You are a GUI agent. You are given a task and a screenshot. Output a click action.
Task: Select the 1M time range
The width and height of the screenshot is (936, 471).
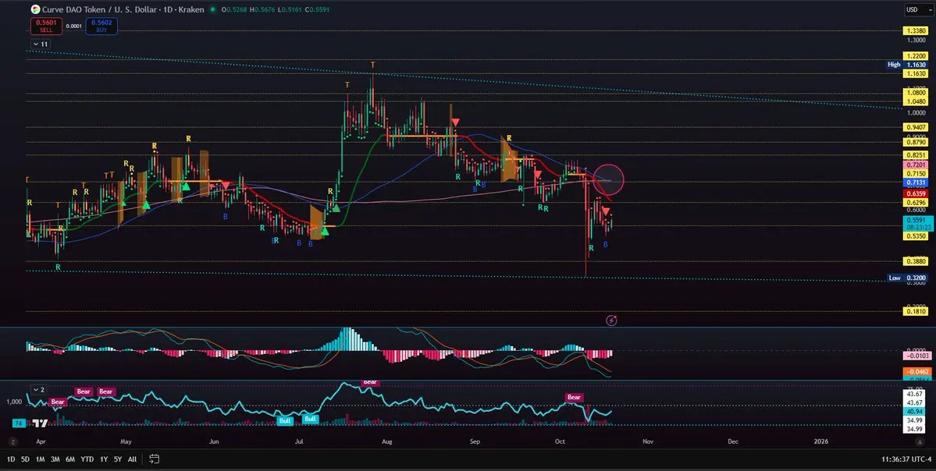[40, 459]
